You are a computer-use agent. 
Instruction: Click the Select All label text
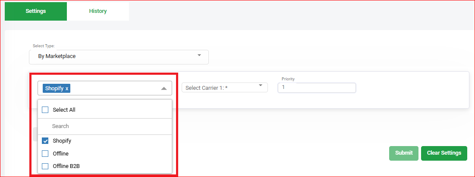pos(64,110)
